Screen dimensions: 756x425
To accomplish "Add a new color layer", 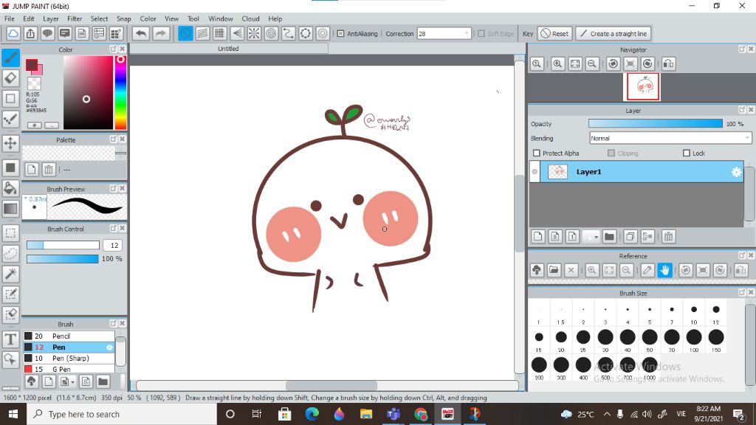I will pyautogui.click(x=538, y=237).
